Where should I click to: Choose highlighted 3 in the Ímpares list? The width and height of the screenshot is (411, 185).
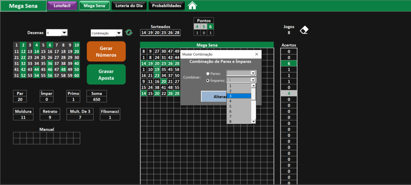[x=239, y=96]
